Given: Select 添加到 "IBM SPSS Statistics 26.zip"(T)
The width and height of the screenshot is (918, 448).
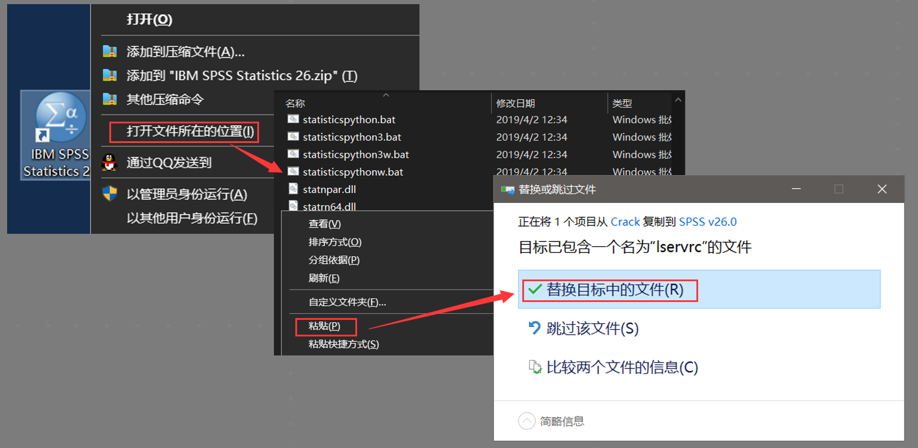Looking at the screenshot, I should coord(242,75).
